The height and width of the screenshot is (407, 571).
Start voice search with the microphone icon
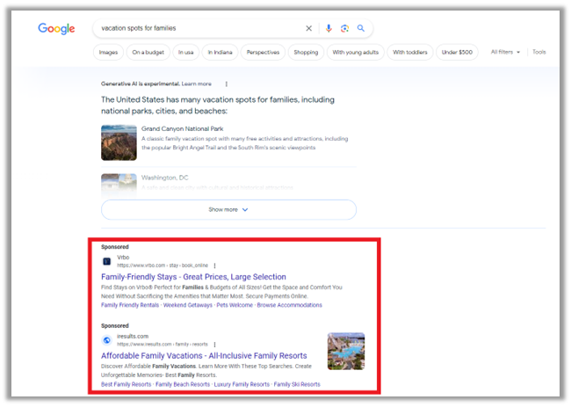pos(329,28)
